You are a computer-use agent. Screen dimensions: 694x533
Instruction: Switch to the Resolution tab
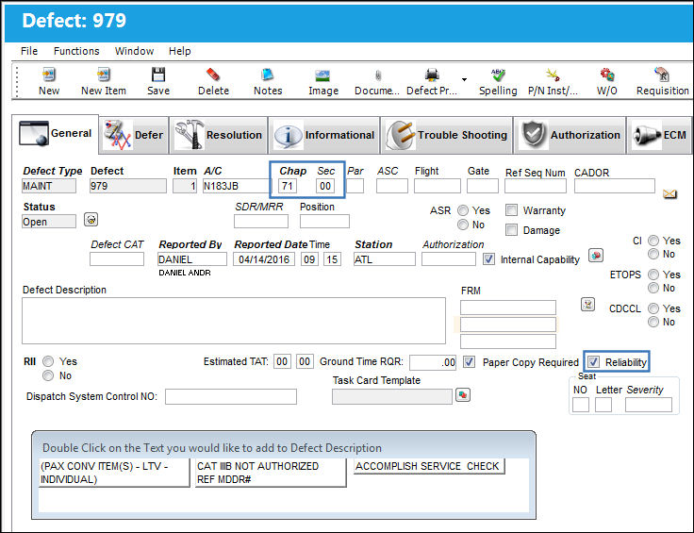[219, 135]
